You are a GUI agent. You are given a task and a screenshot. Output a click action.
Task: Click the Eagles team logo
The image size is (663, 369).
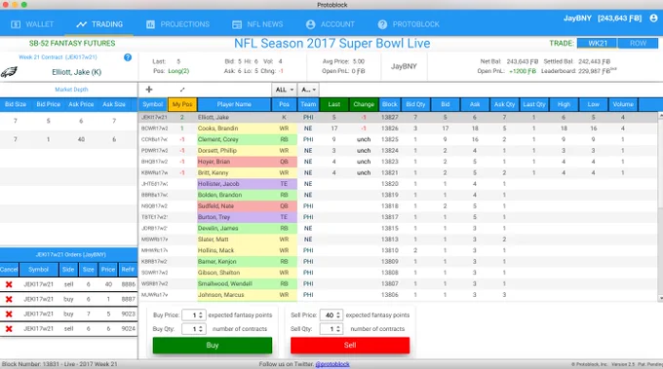point(9,72)
